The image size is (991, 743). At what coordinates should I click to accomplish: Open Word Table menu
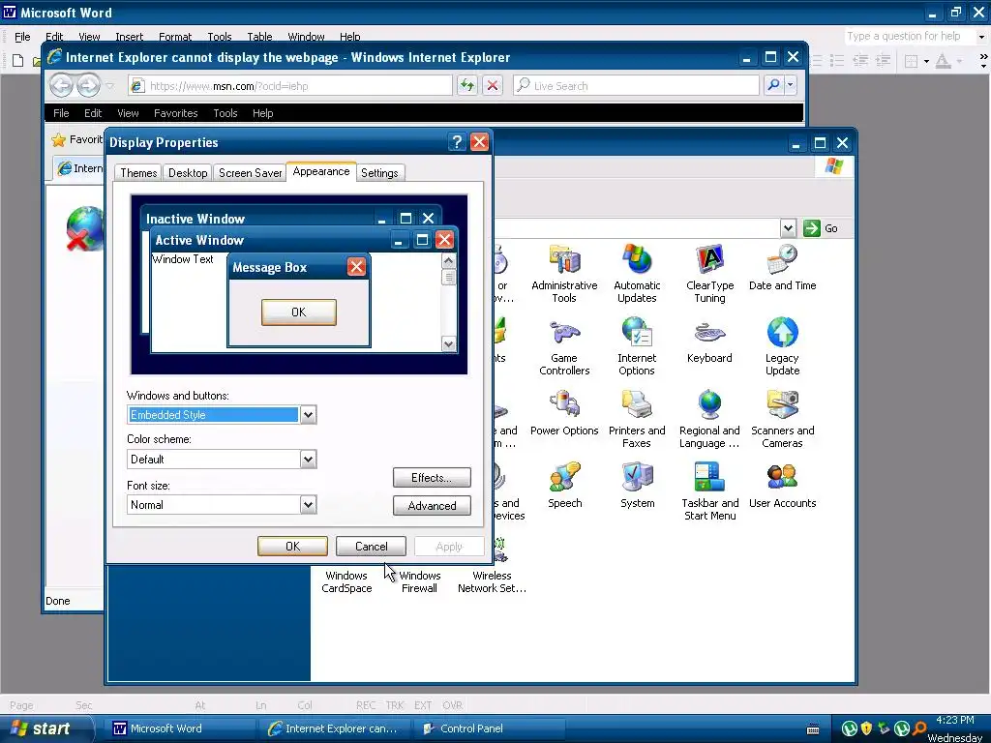point(259,37)
